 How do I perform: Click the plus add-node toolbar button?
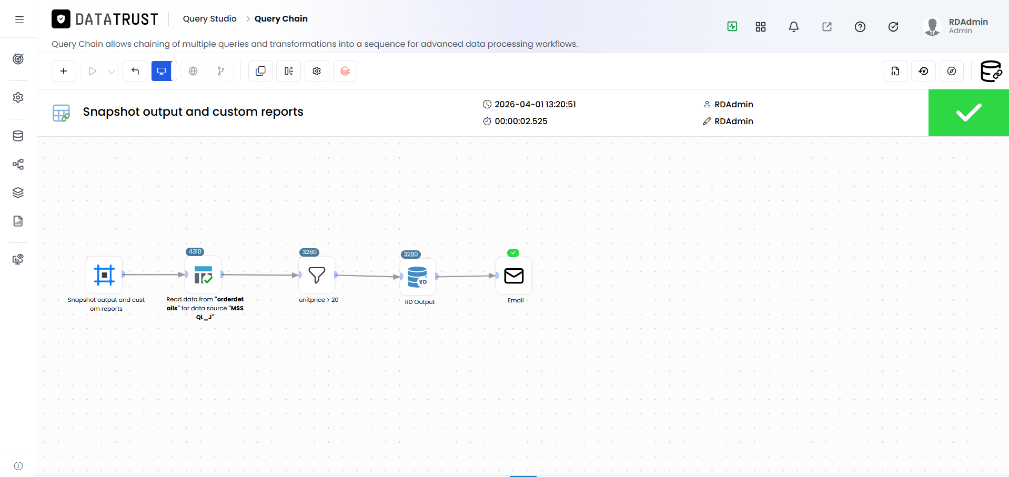tap(64, 71)
